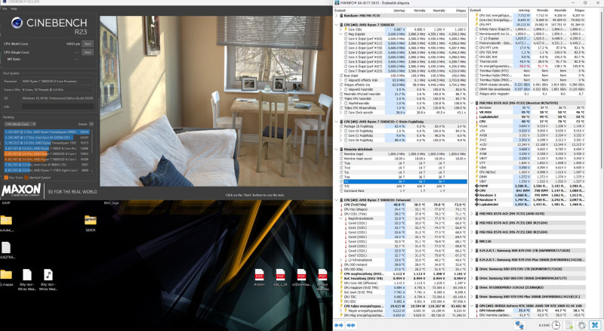Click HWiNFO expand columns arrows icon
Screen dimensions: 604x331
pos(338,325)
